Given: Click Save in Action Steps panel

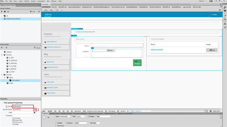Looking at the screenshot, I should tap(37, 48).
